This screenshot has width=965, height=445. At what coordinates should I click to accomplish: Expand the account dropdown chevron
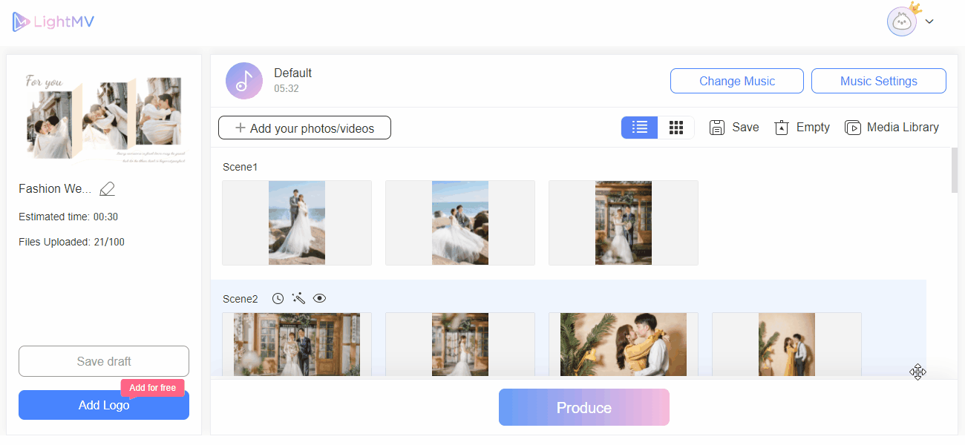click(x=929, y=21)
